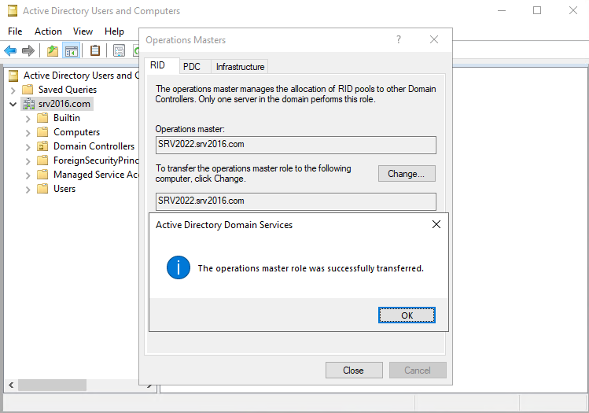Expand the Computers container
The image size is (589, 413).
pos(28,133)
